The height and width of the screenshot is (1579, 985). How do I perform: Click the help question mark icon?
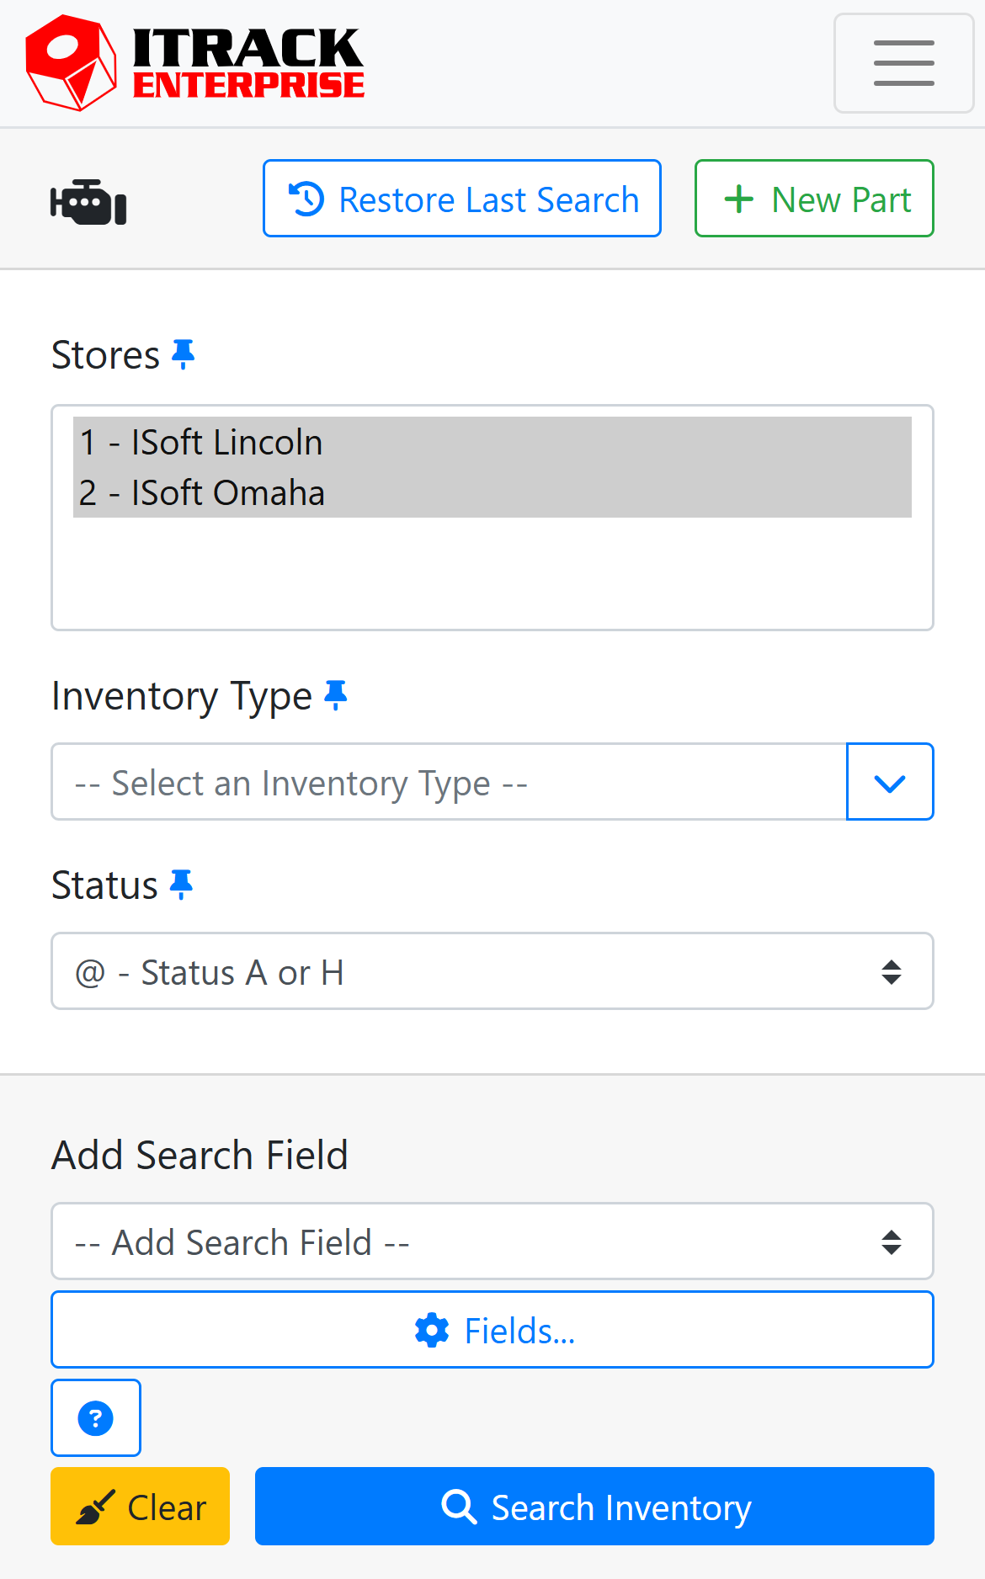click(x=95, y=1417)
